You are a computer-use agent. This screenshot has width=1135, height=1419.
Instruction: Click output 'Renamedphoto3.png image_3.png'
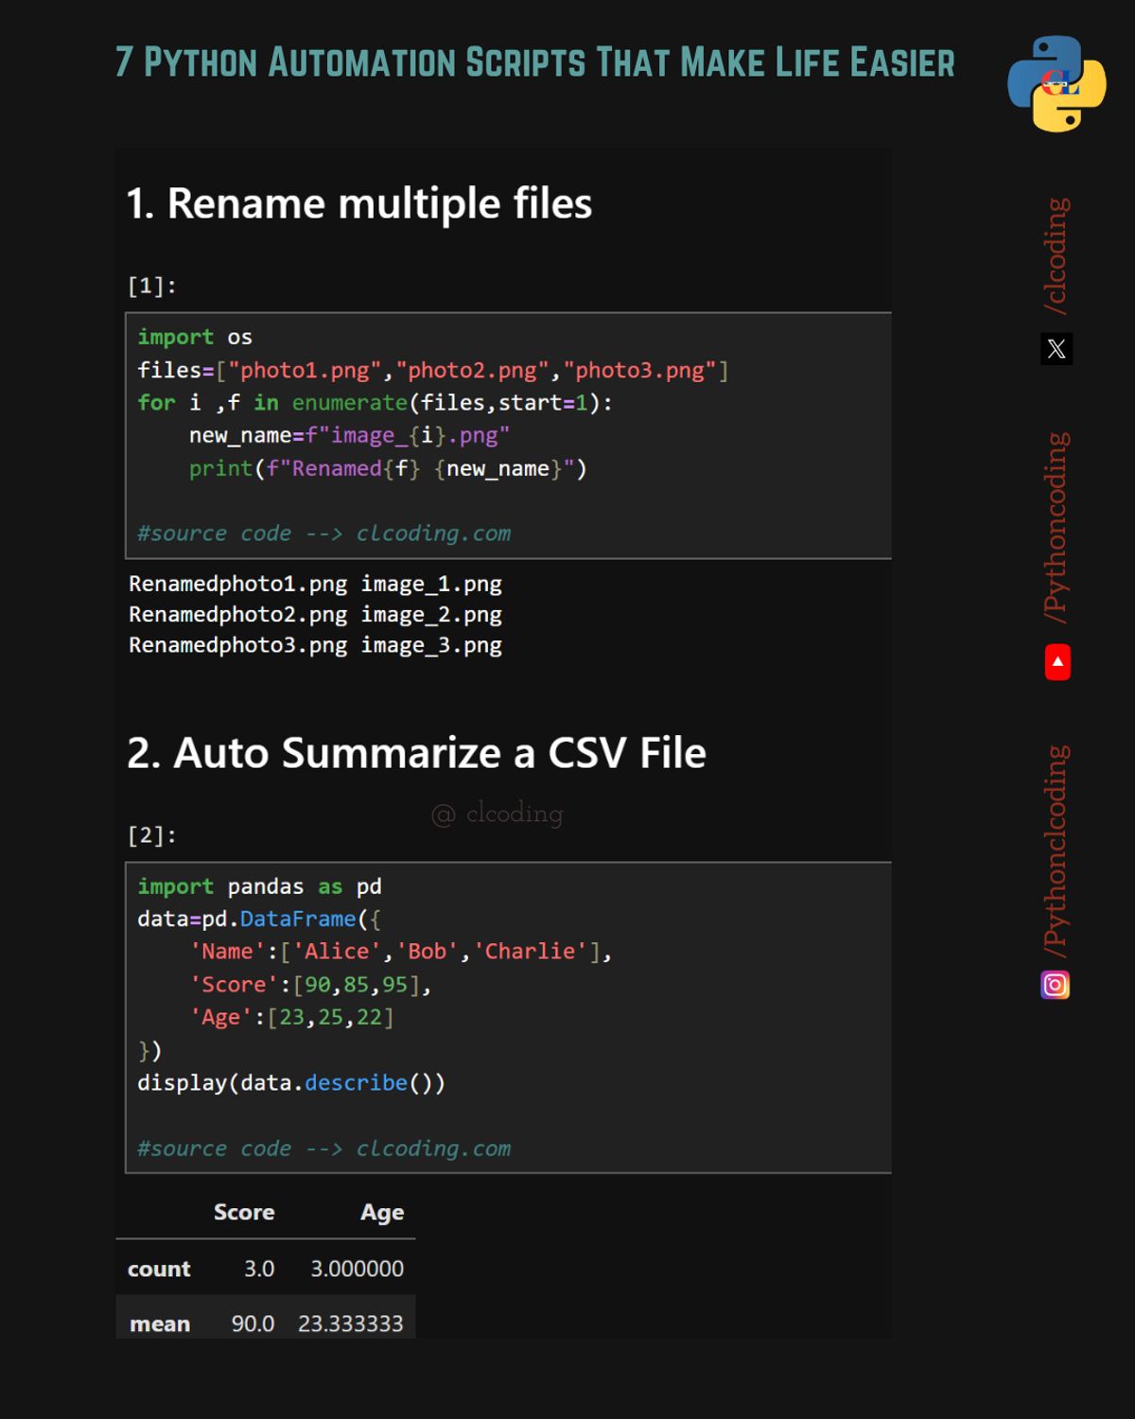coord(315,645)
